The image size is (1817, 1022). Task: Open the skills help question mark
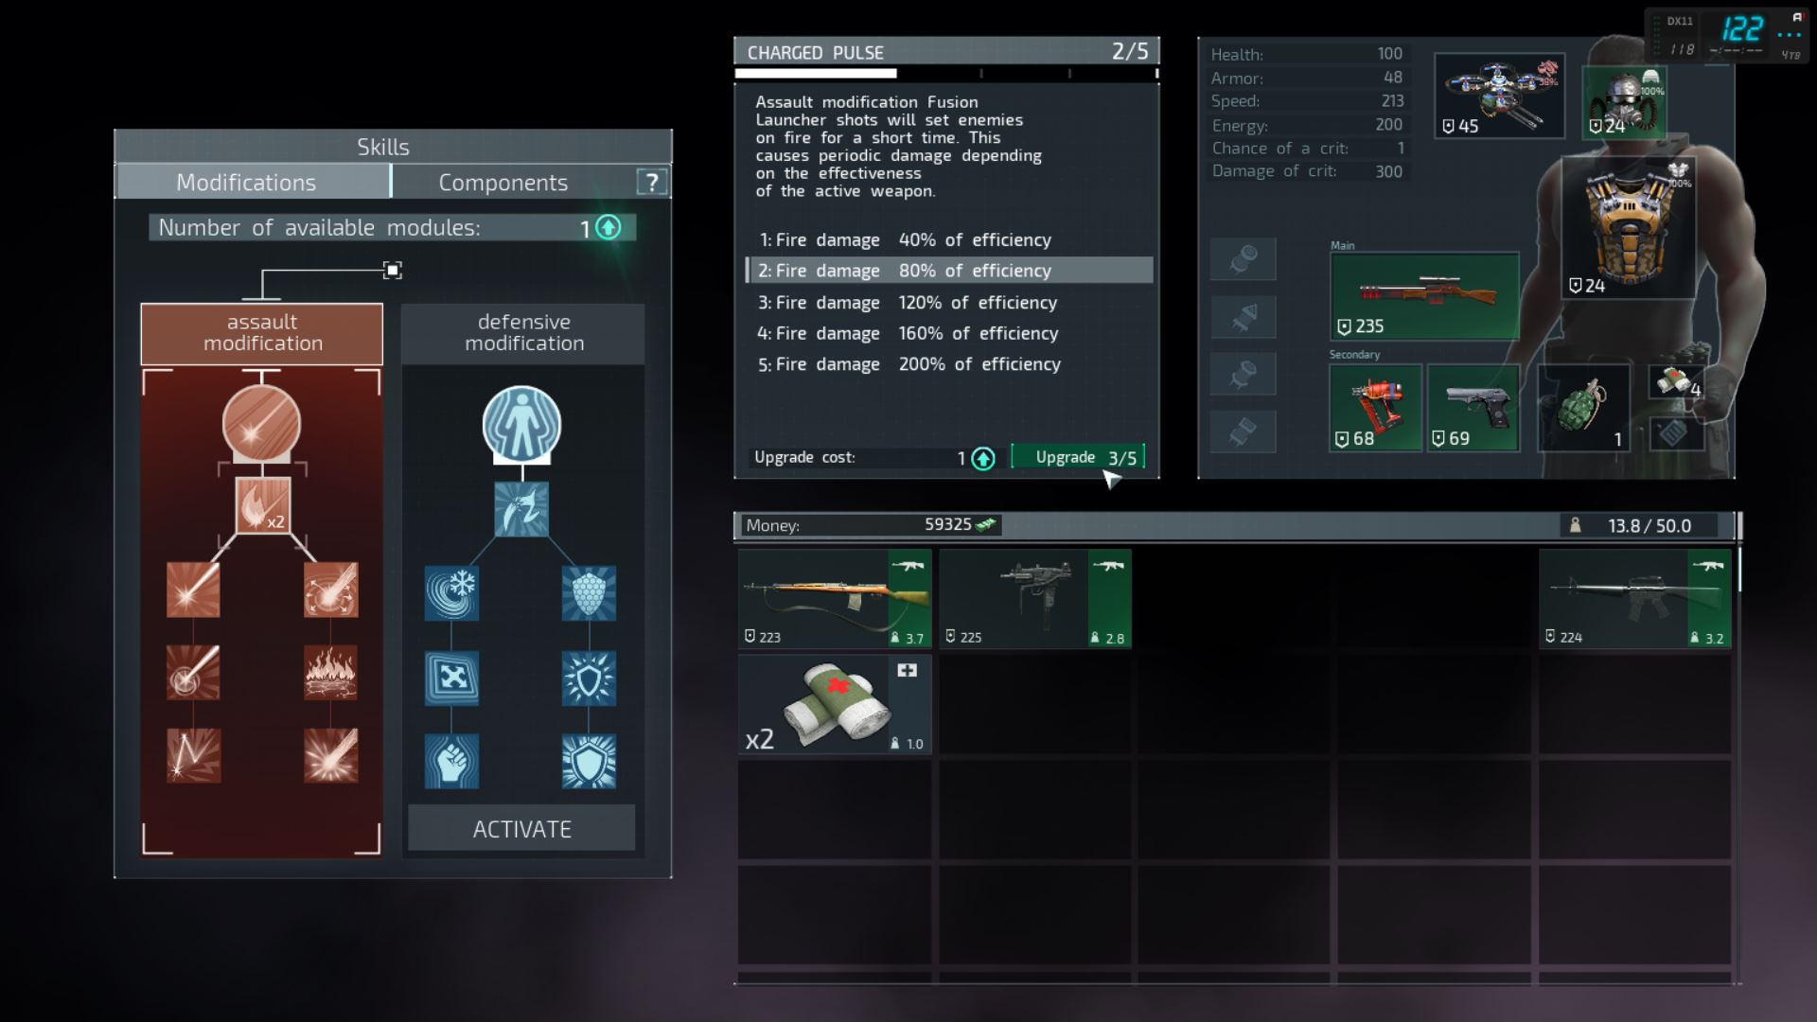pos(652,182)
